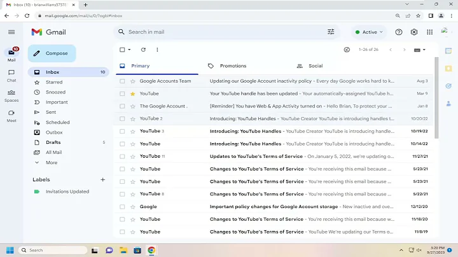458x257 pixels.
Task: Open File Explorer from the taskbar
Action: [123, 250]
